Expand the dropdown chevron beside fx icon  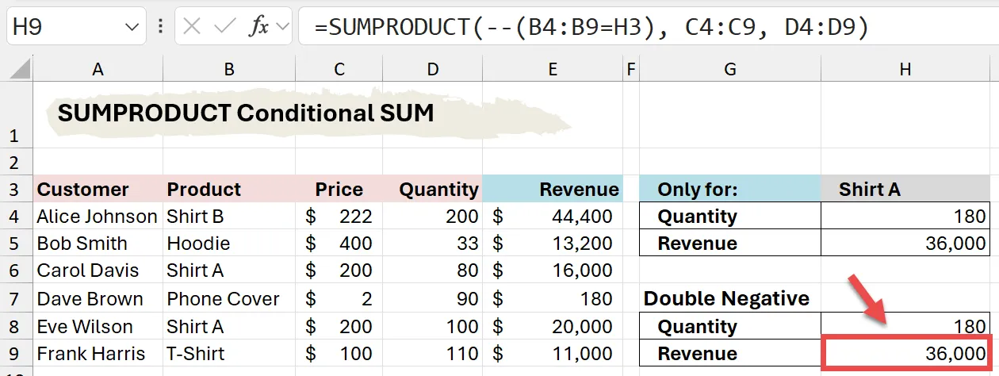point(281,28)
